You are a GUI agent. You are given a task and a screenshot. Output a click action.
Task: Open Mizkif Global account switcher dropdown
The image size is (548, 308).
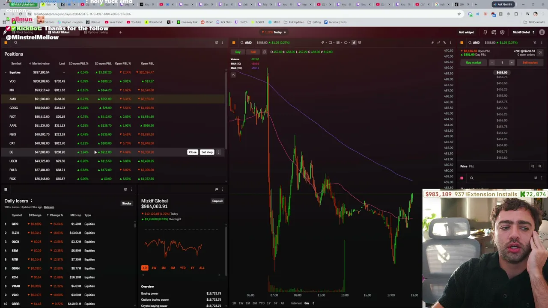(x=524, y=32)
